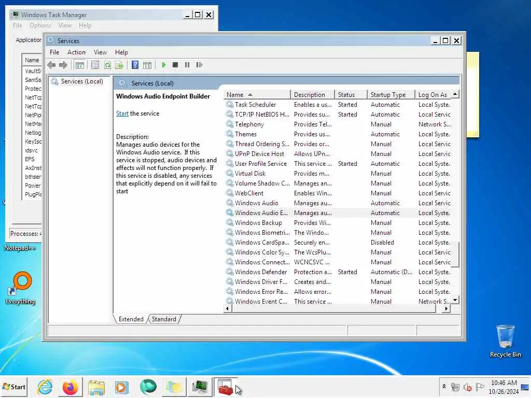This screenshot has height=398, width=531.
Task: Click the horizontal scroll left arrow
Action: (228, 309)
